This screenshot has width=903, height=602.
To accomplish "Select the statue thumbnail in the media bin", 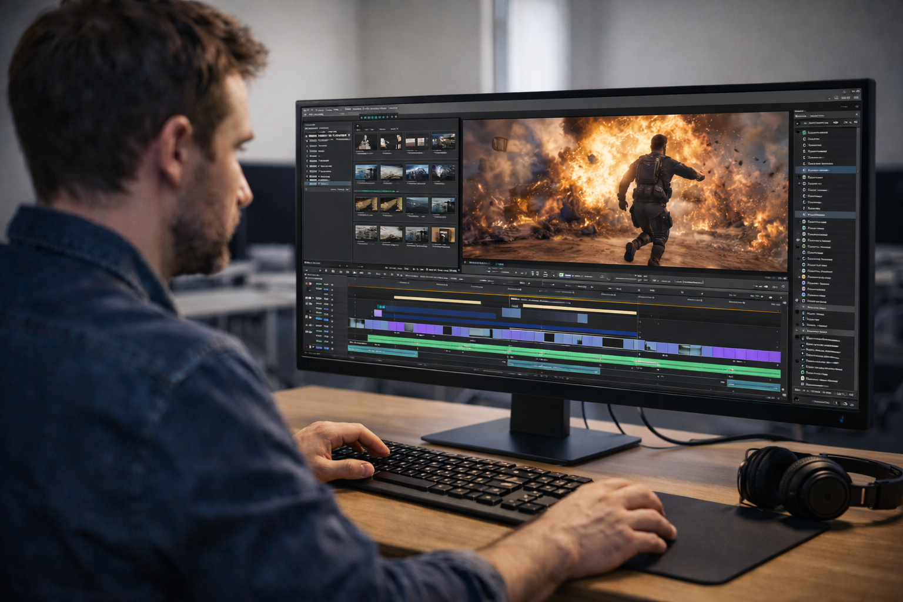I will click(x=365, y=142).
